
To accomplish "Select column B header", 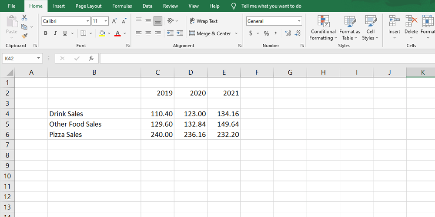I will pyautogui.click(x=94, y=72).
